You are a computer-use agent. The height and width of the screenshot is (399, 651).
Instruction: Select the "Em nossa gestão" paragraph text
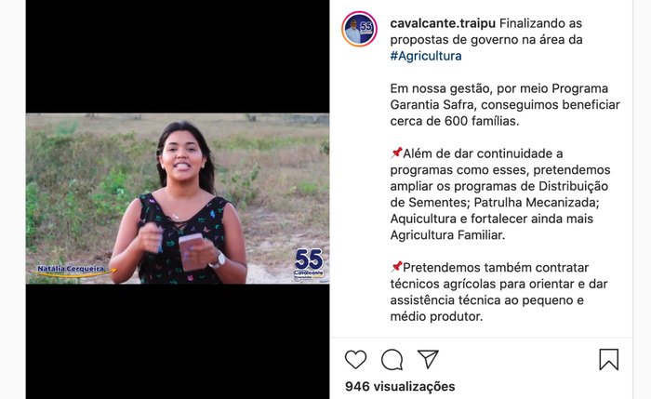point(505,104)
